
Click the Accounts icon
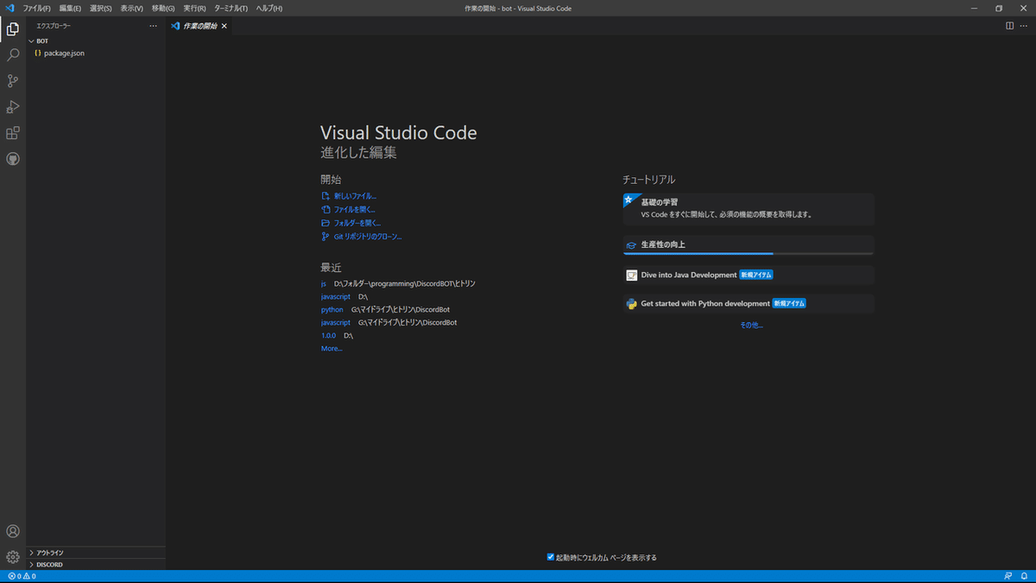pyautogui.click(x=13, y=531)
